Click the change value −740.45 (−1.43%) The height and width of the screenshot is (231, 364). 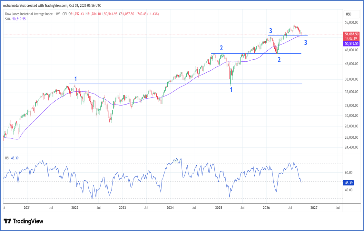point(147,14)
